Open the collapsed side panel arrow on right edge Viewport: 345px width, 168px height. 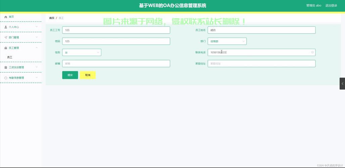[x=342, y=83]
